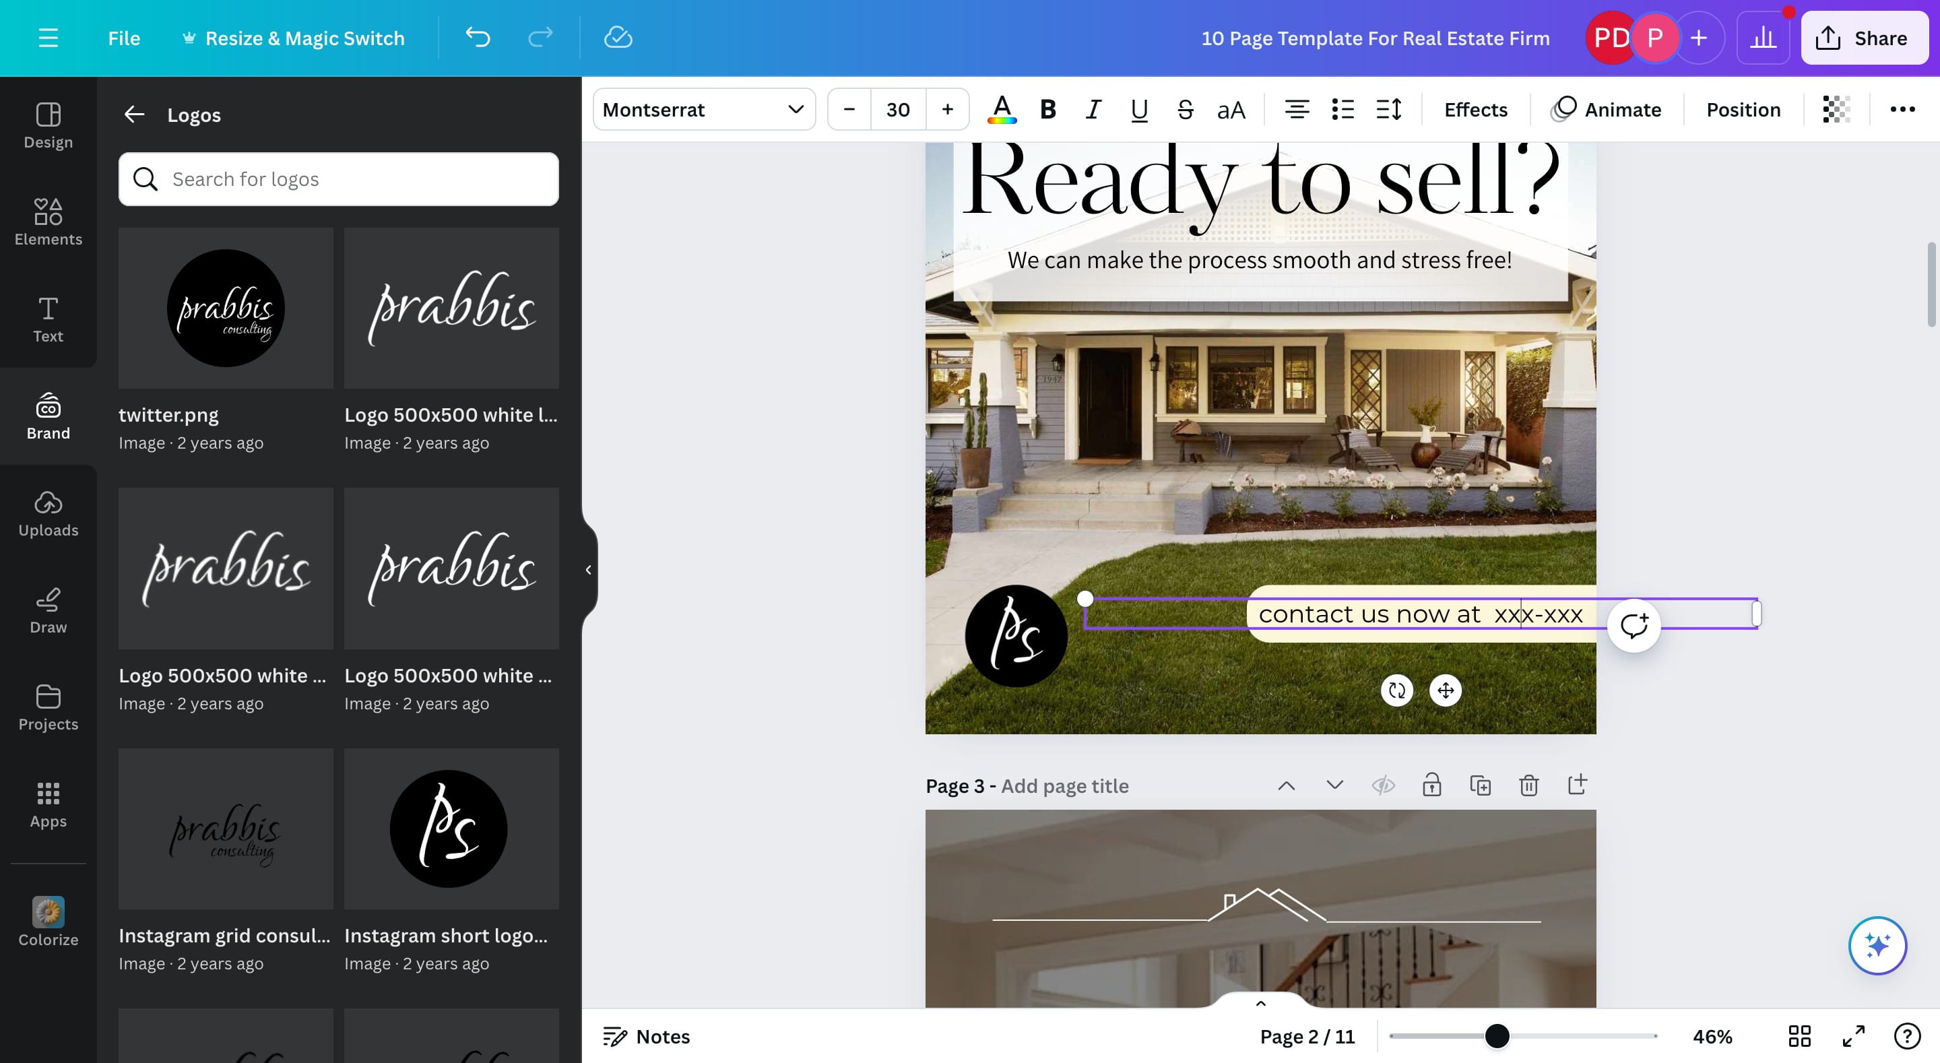1940x1063 pixels.
Task: Add comment on selected text box
Action: pyautogui.click(x=1634, y=625)
